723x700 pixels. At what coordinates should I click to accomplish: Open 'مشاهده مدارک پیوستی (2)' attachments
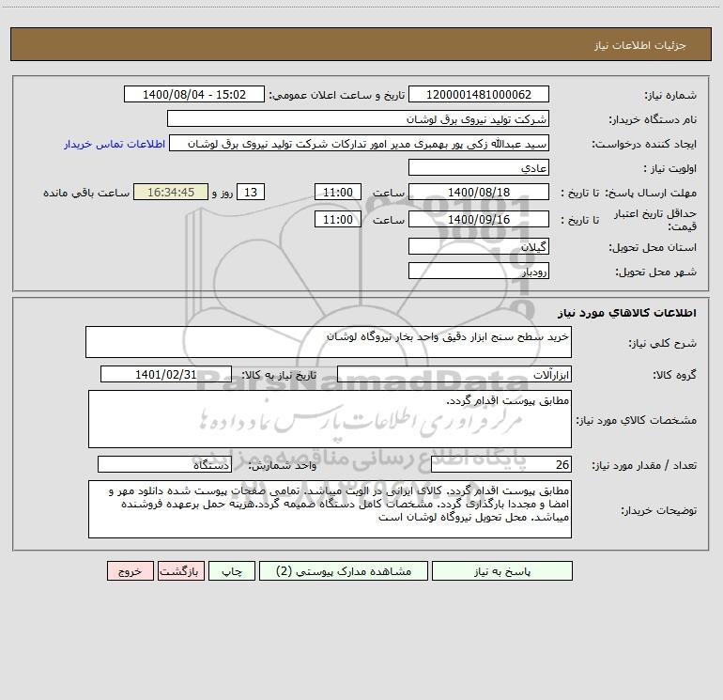point(344,571)
